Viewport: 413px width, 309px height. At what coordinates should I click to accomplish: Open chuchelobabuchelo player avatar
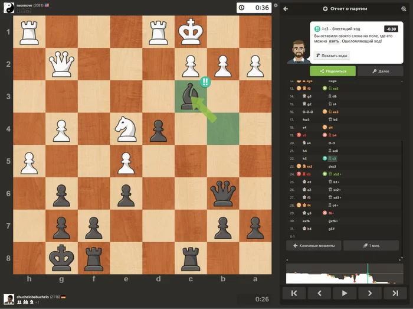pyautogui.click(x=9, y=299)
